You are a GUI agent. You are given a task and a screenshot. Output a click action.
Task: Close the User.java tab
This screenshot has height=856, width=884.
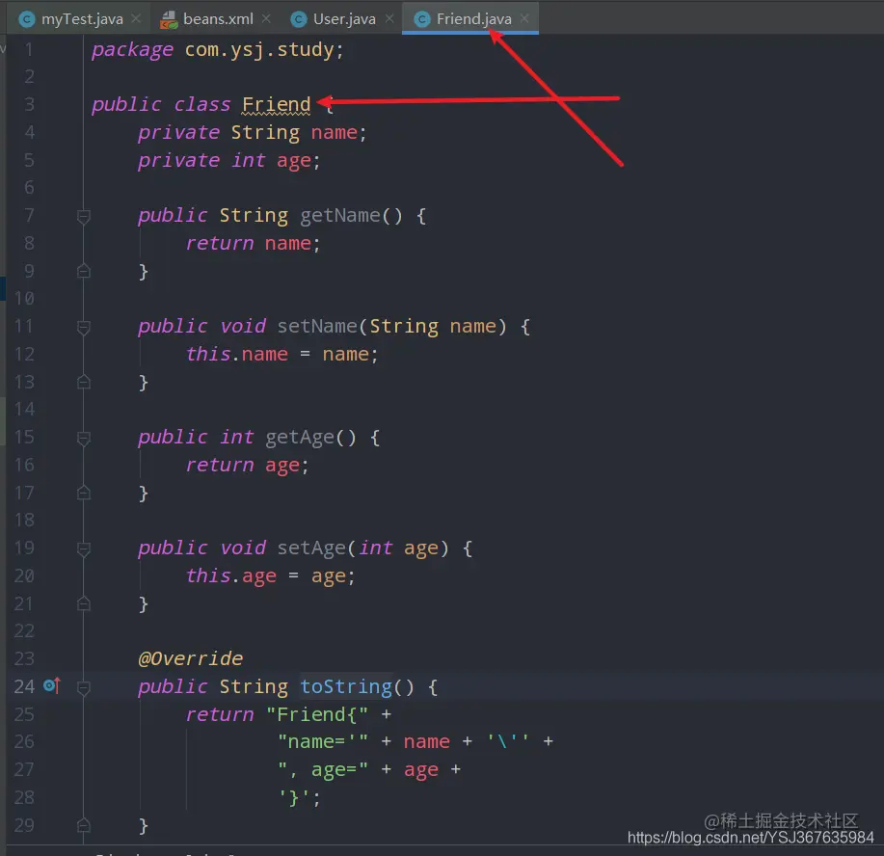[389, 18]
